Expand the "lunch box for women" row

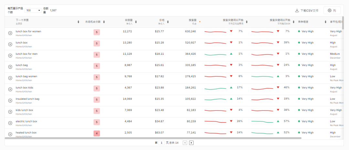pos(10,33)
